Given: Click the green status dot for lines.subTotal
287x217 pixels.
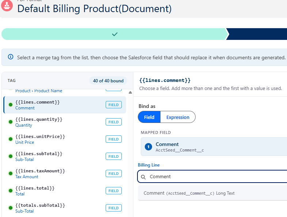Looking at the screenshot, I should pyautogui.click(x=11, y=156).
